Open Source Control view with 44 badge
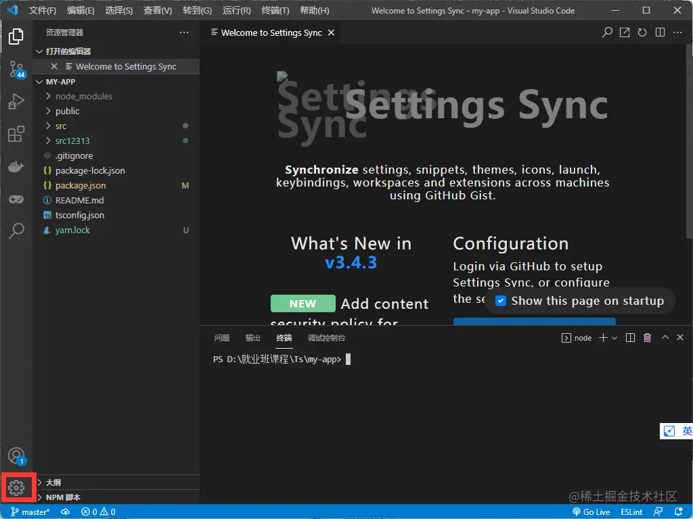Viewport: 693px width, 519px height. point(17,70)
